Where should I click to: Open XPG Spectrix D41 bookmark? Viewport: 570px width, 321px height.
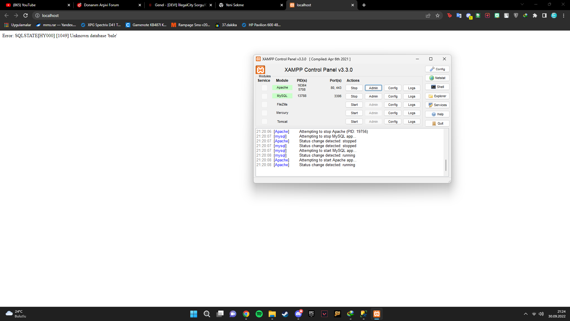[101, 25]
